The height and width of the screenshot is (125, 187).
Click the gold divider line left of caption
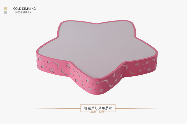coord(57,108)
